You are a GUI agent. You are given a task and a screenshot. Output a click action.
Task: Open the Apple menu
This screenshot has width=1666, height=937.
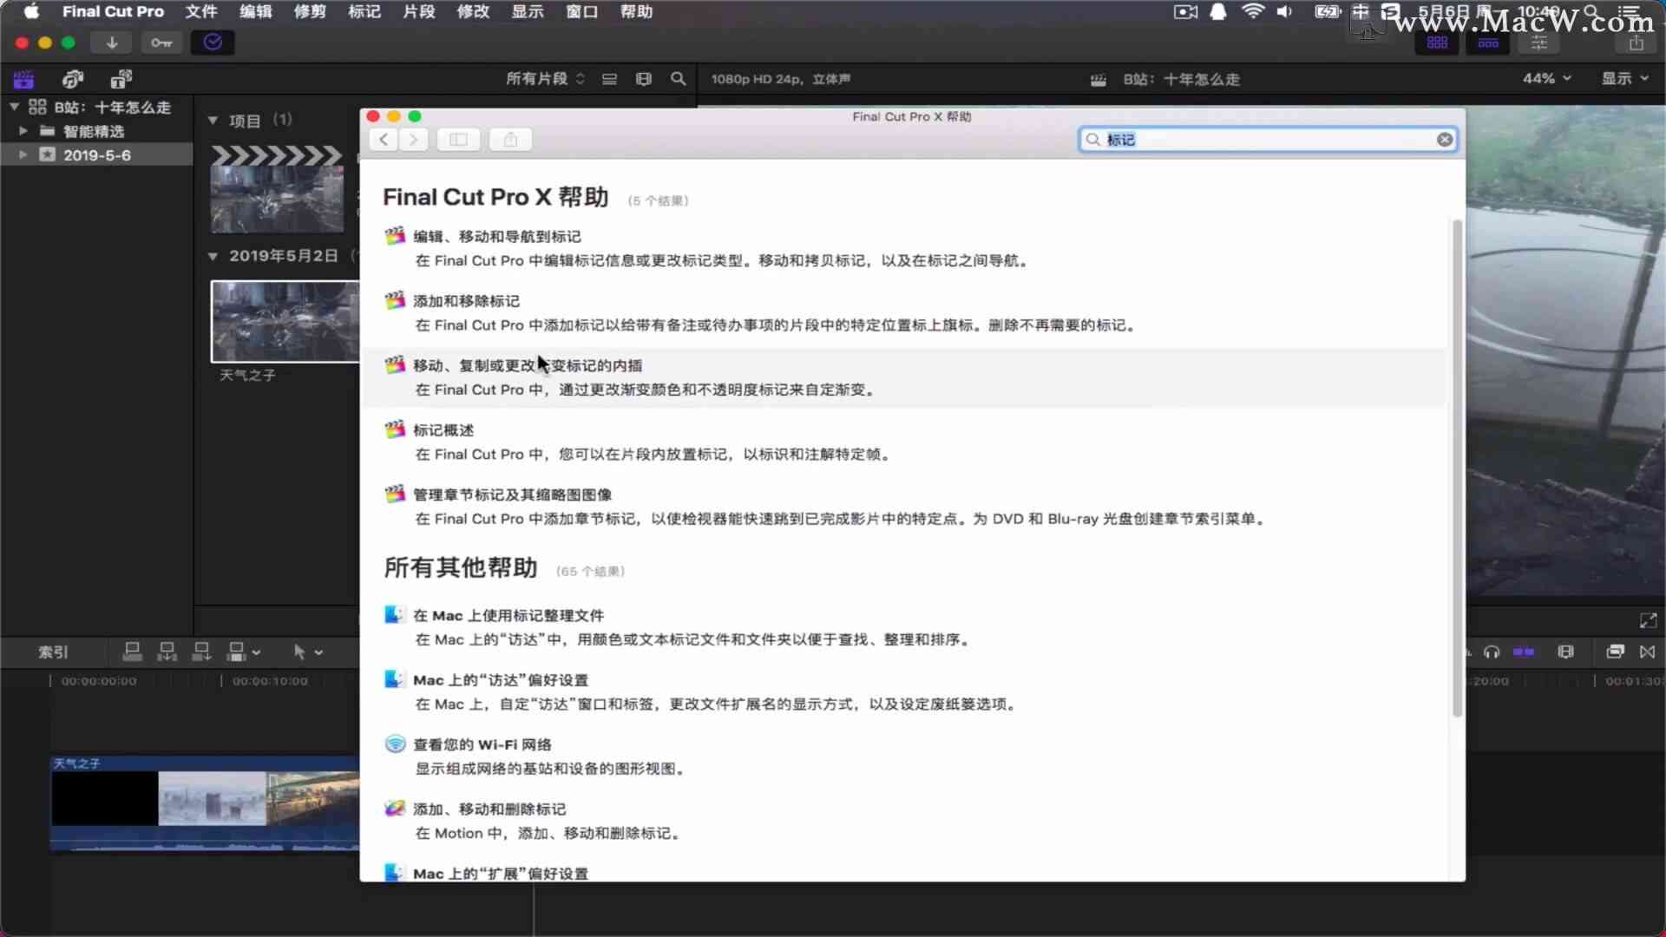click(31, 11)
